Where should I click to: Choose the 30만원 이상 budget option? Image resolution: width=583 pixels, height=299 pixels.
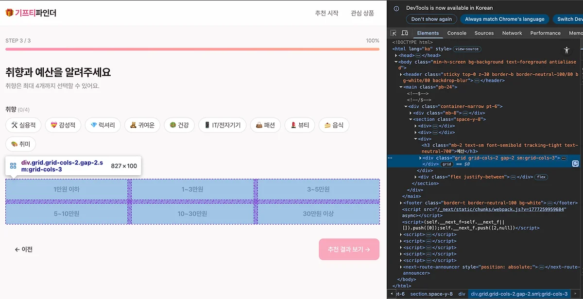click(318, 214)
